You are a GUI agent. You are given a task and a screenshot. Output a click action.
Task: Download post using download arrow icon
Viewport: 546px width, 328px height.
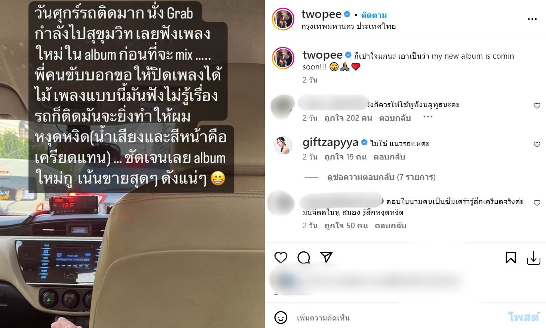click(x=533, y=258)
